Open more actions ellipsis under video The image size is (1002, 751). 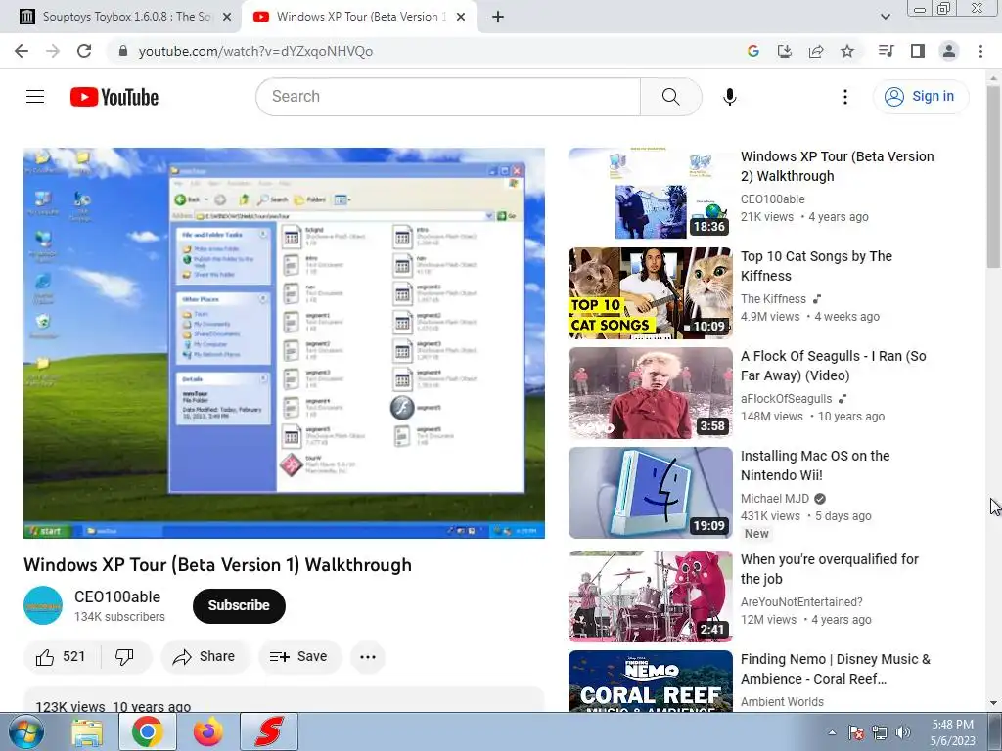(368, 656)
